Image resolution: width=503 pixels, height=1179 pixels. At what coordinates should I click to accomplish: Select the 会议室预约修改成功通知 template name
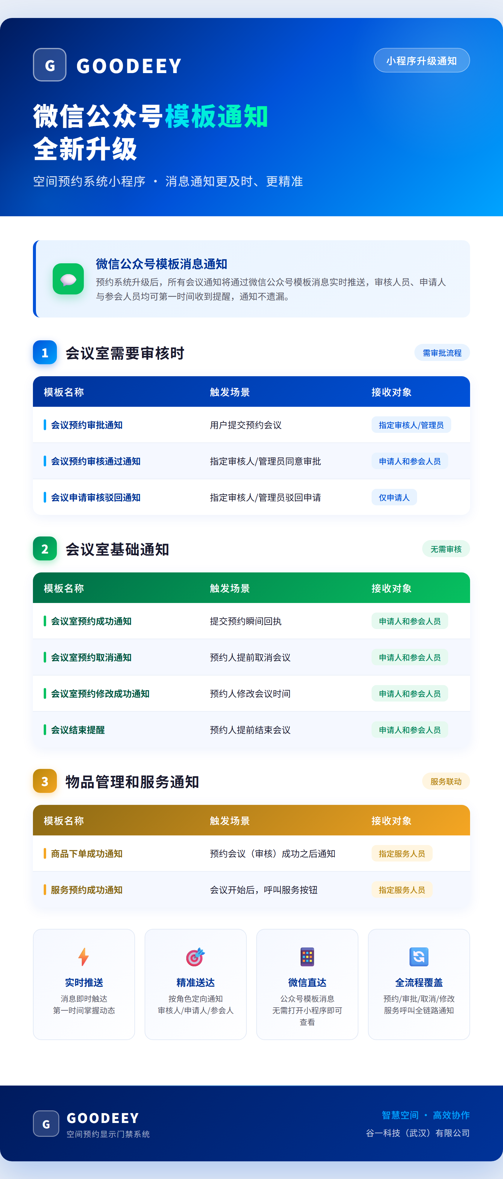100,693
